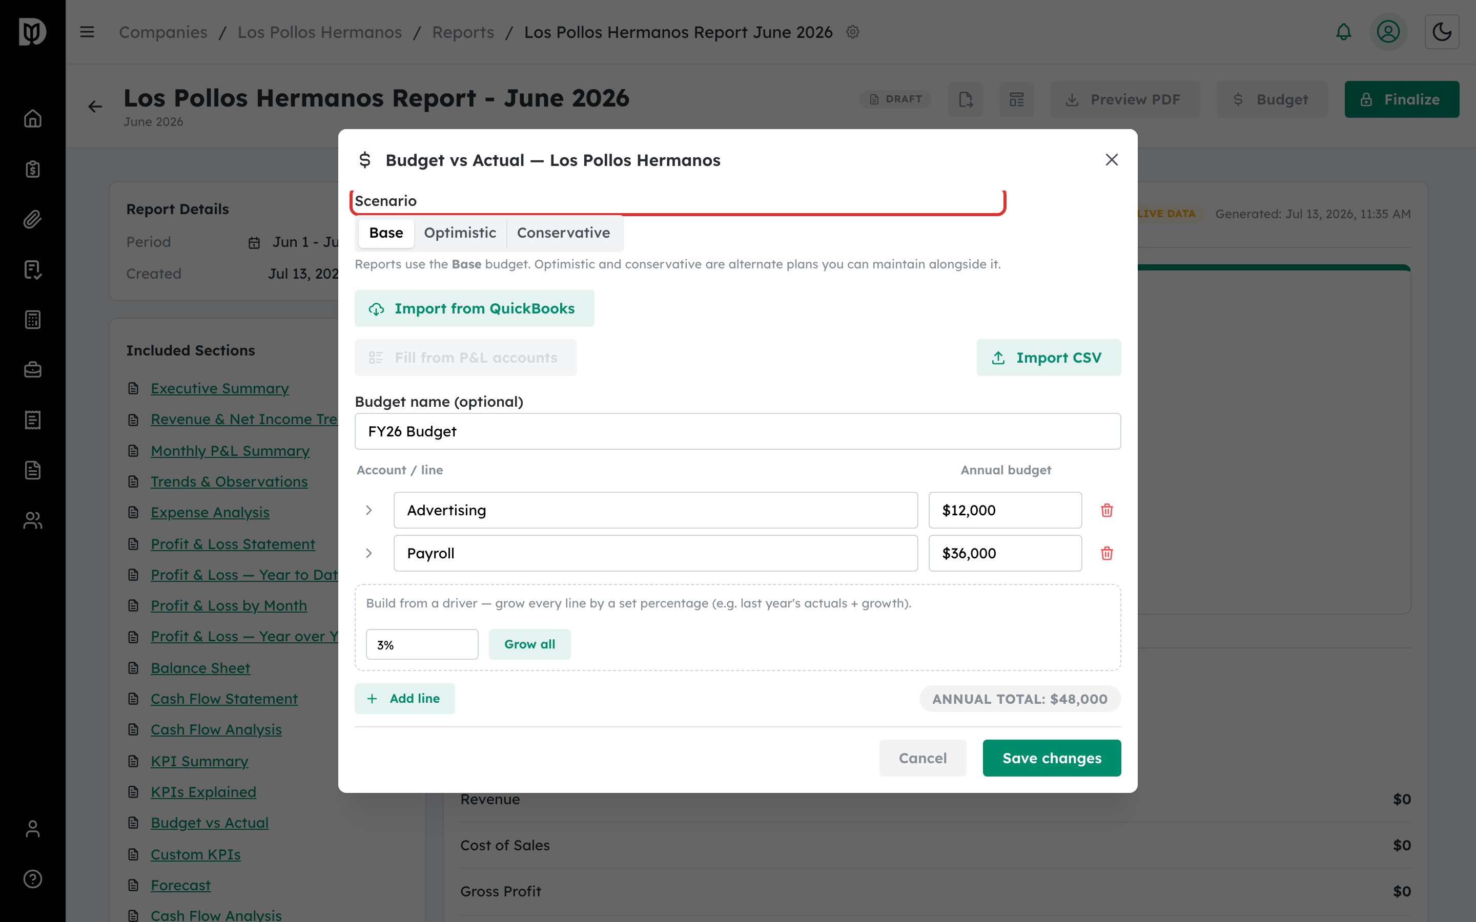Screen dimensions: 1476x922
Task: Open the Profit & Loss Statement link
Action: pyautogui.click(x=232, y=544)
